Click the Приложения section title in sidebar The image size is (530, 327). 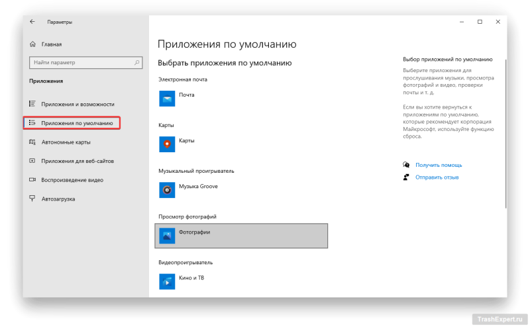point(46,81)
